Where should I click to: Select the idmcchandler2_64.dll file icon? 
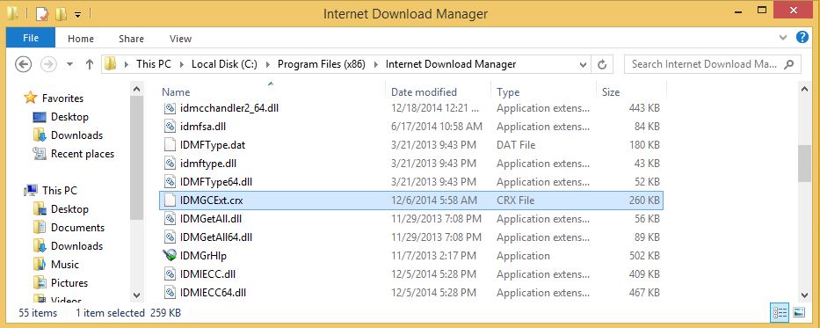(169, 108)
